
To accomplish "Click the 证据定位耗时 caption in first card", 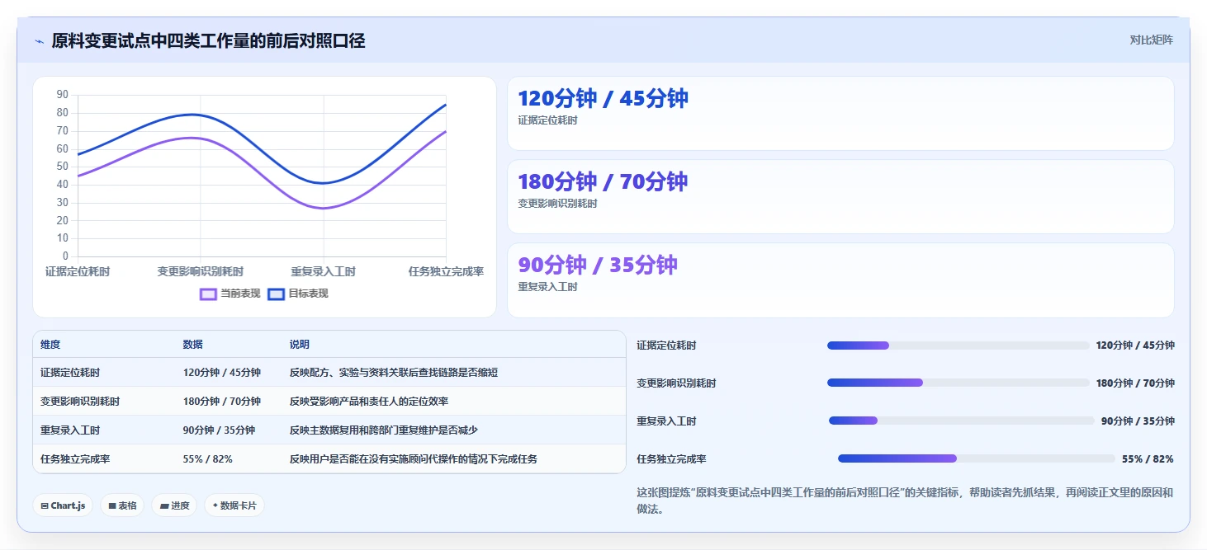I will point(547,120).
